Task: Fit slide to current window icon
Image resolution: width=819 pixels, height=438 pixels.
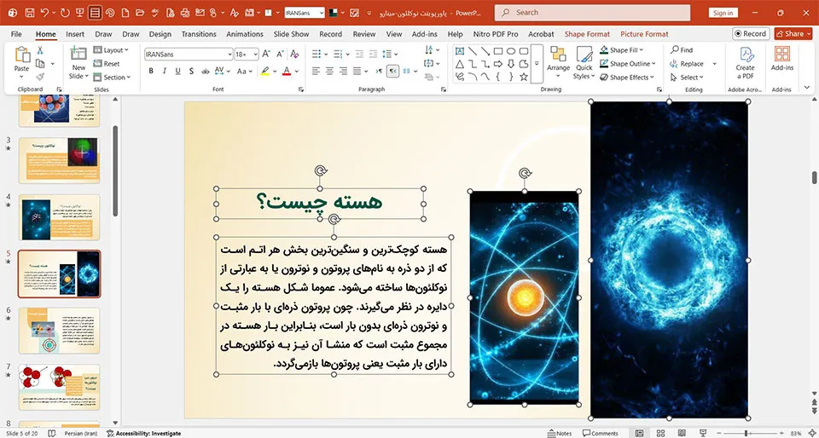Action: pos(811,433)
